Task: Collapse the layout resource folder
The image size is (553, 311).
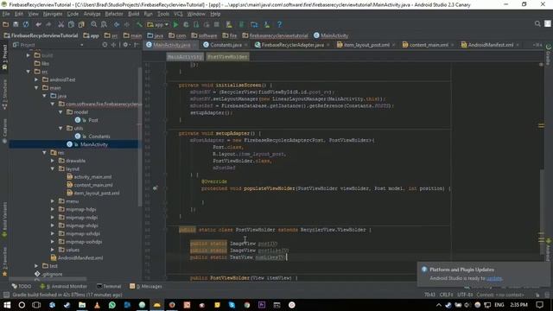Action: tap(53, 169)
